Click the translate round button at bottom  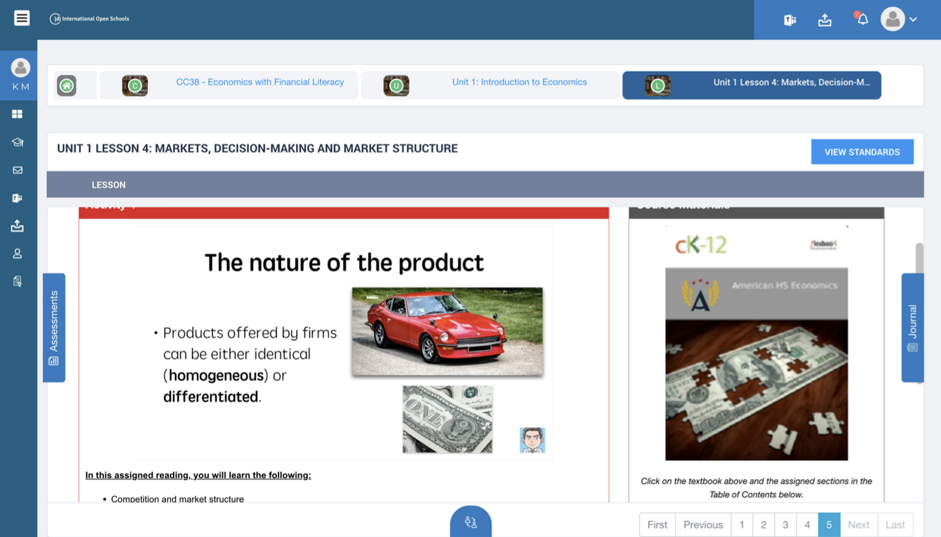point(471,523)
